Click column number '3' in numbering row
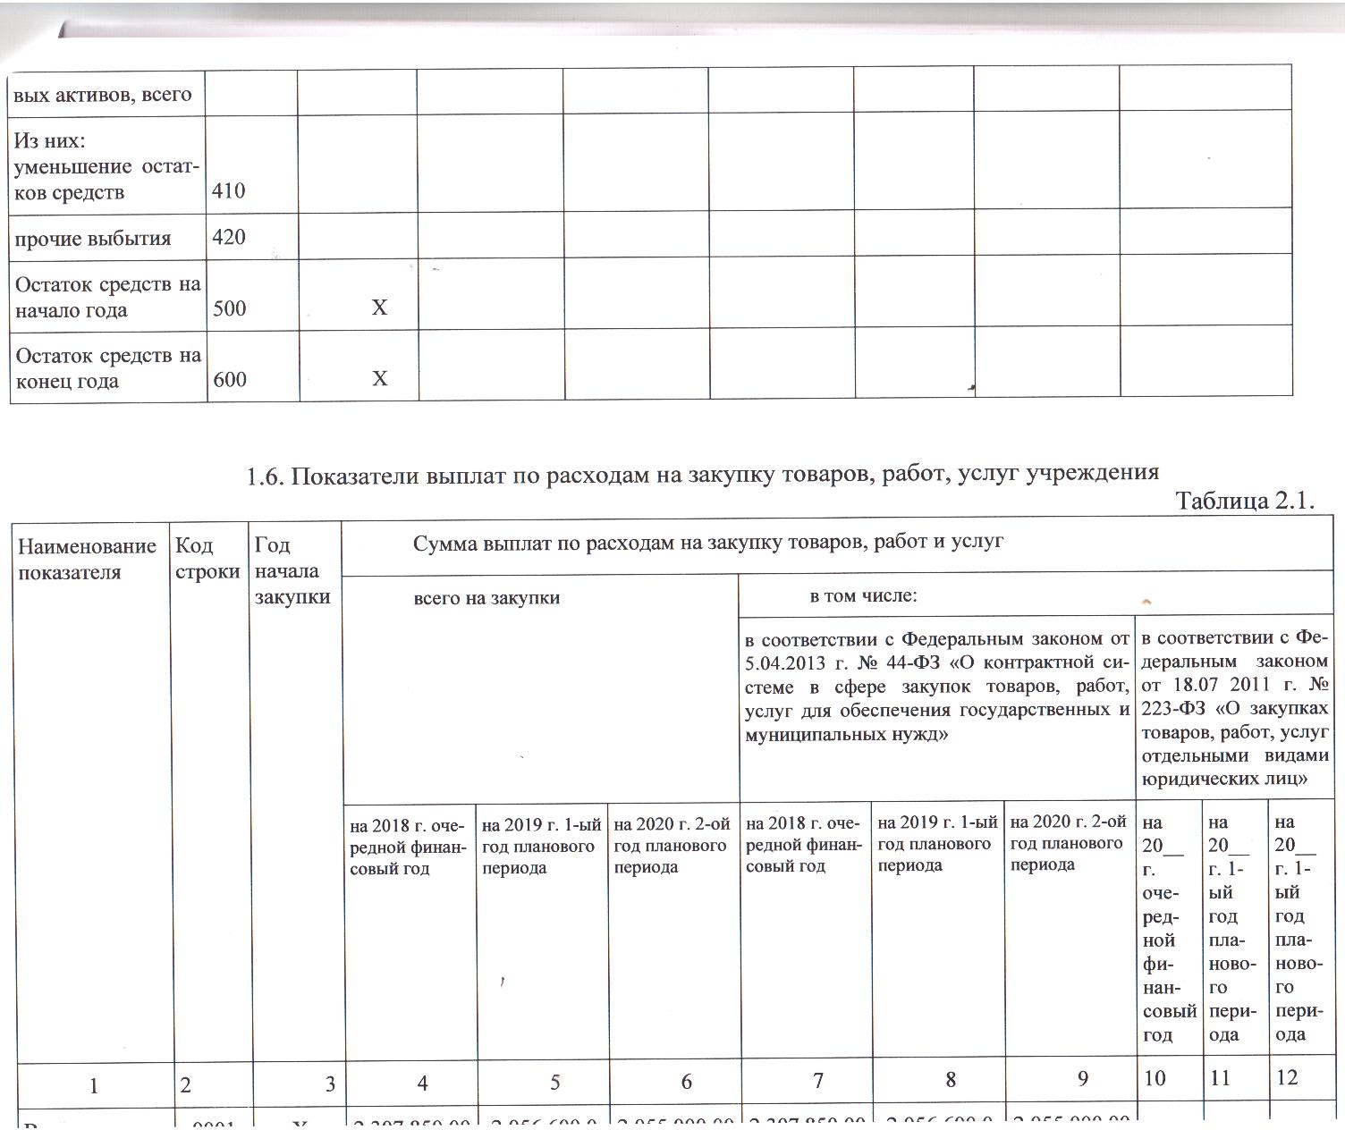The width and height of the screenshot is (1345, 1130). click(330, 1084)
